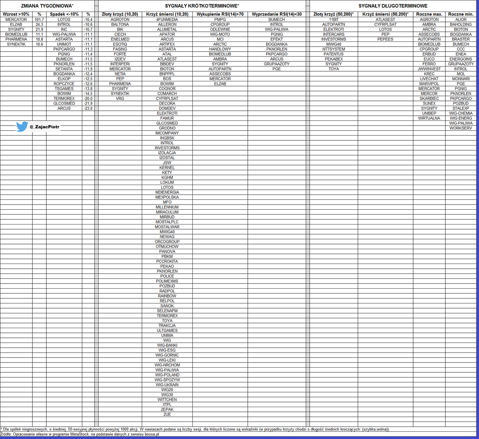Click the 'Źródło: Opracowanie własne' footer line

[79, 434]
